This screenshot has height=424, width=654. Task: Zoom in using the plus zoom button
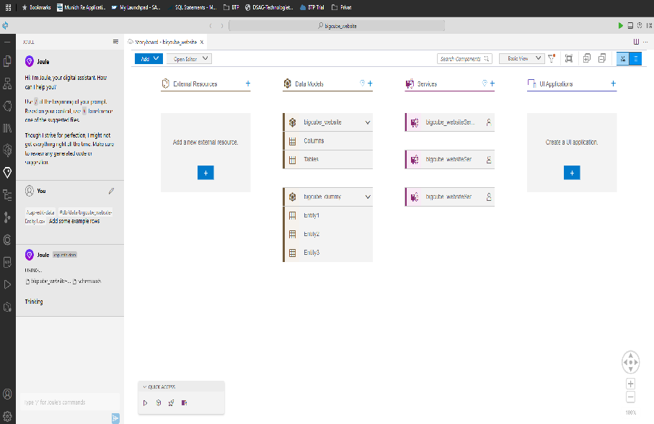[630, 384]
